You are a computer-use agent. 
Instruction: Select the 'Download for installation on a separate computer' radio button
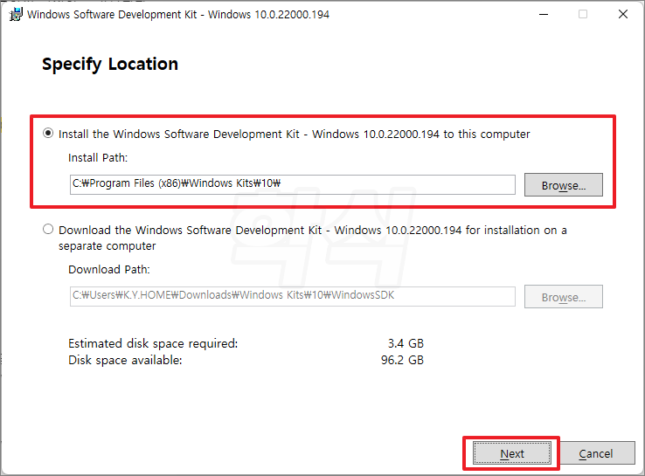[x=48, y=229]
